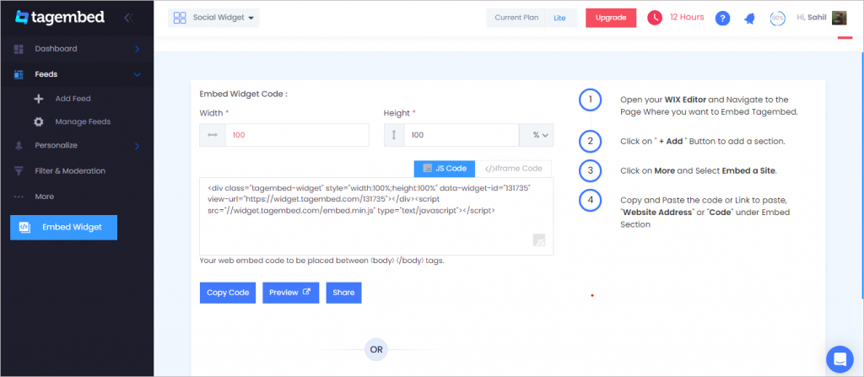The height and width of the screenshot is (377, 864).
Task: Click the Social Widget grid icon
Action: click(180, 18)
